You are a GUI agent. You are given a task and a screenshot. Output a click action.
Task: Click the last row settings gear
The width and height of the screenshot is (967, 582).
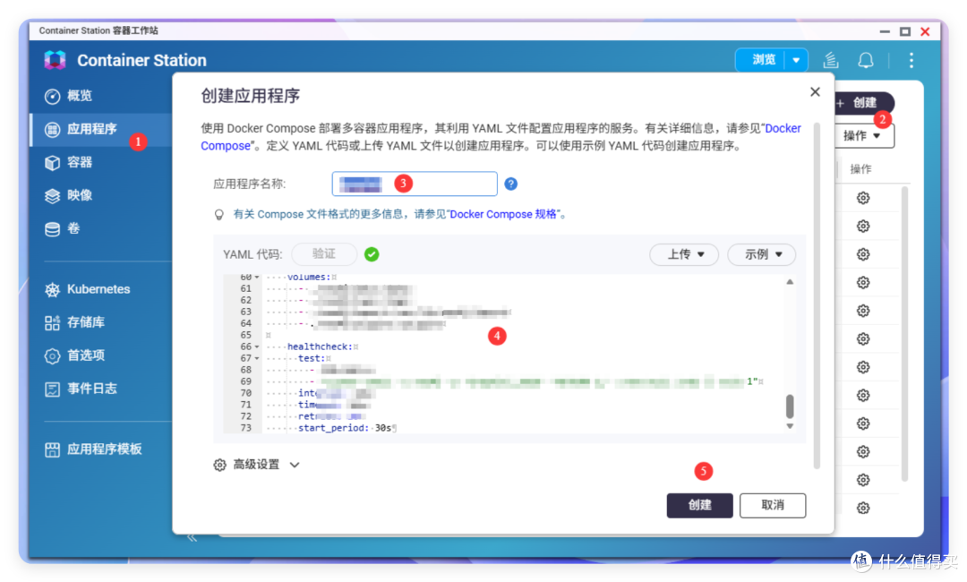[863, 508]
